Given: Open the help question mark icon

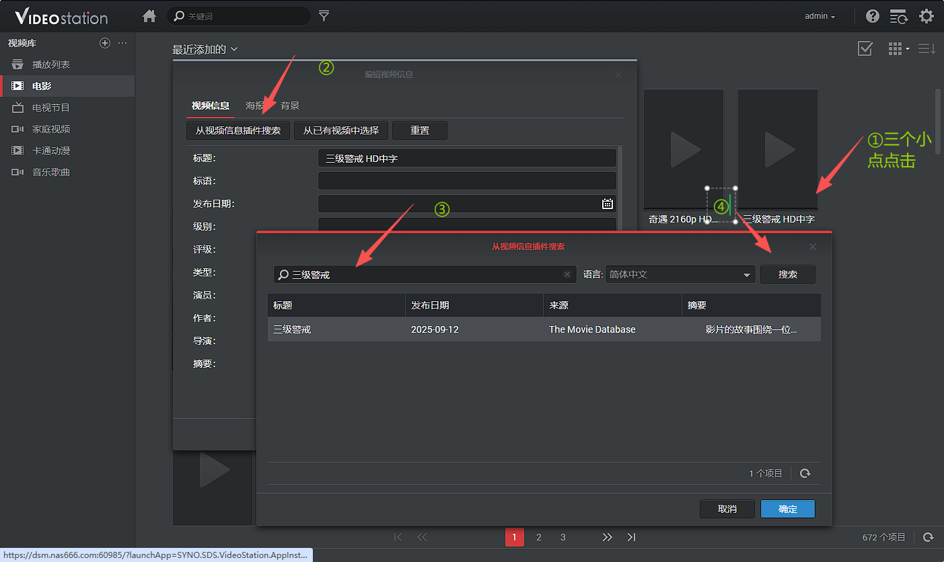Looking at the screenshot, I should [x=873, y=16].
